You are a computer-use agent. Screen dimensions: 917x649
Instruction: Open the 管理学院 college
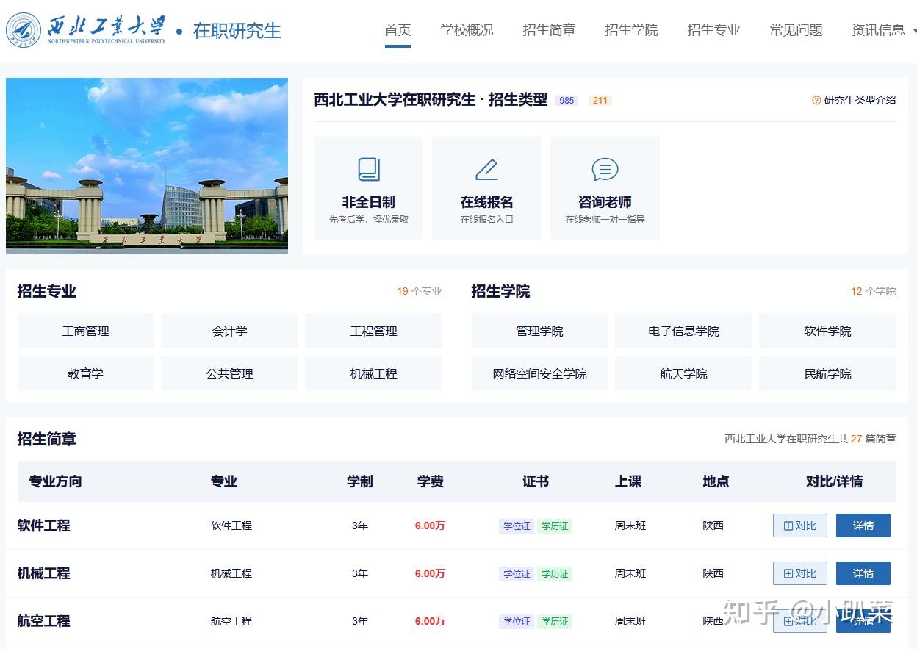(539, 331)
